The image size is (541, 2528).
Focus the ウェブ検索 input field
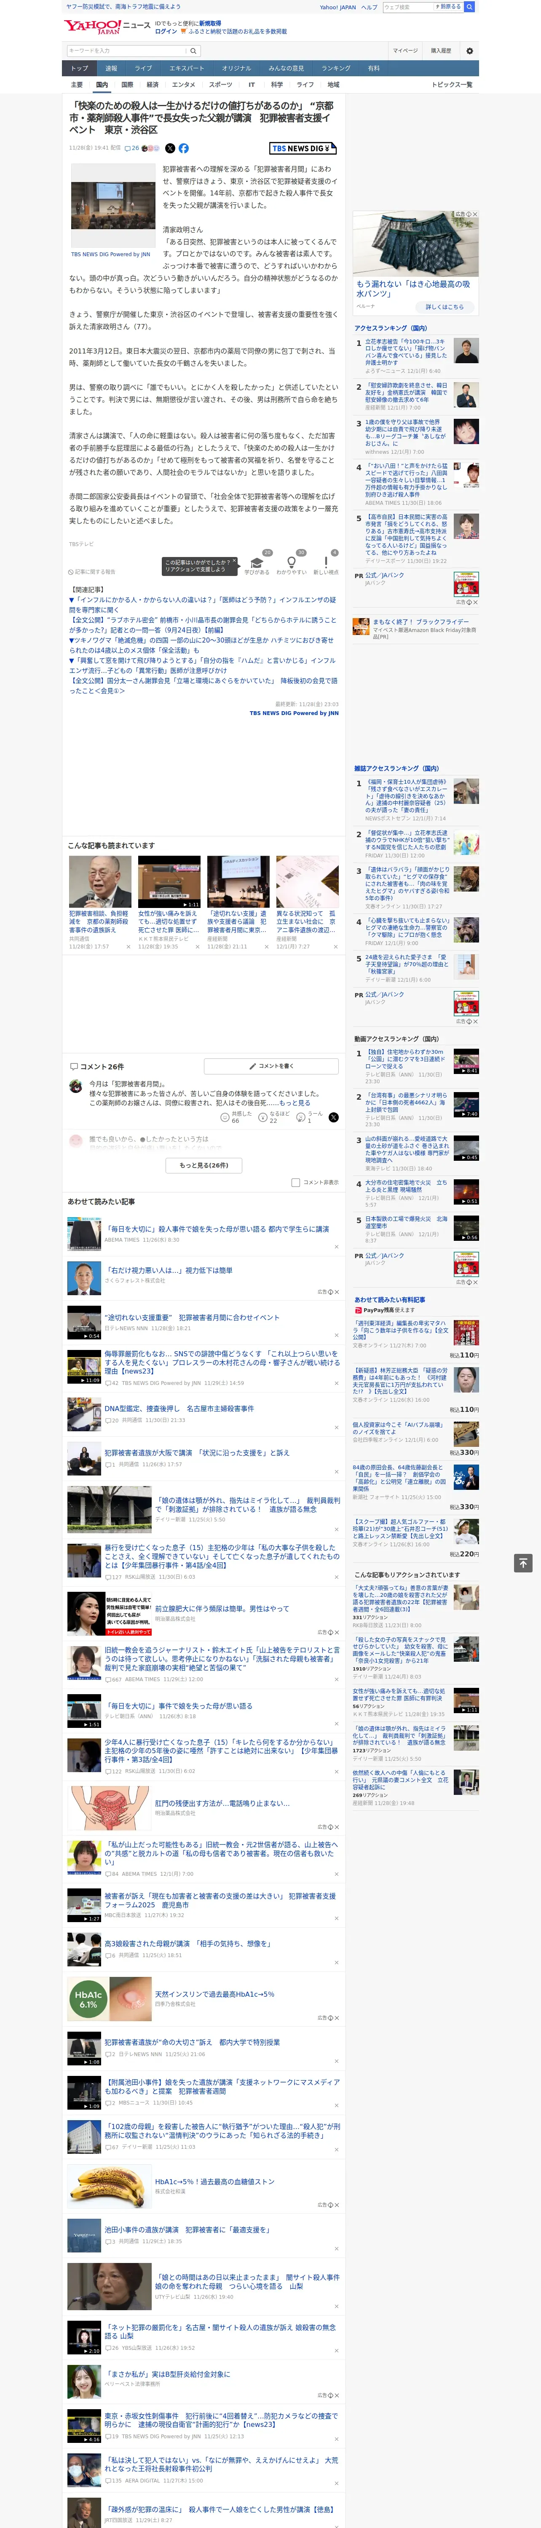(408, 7)
